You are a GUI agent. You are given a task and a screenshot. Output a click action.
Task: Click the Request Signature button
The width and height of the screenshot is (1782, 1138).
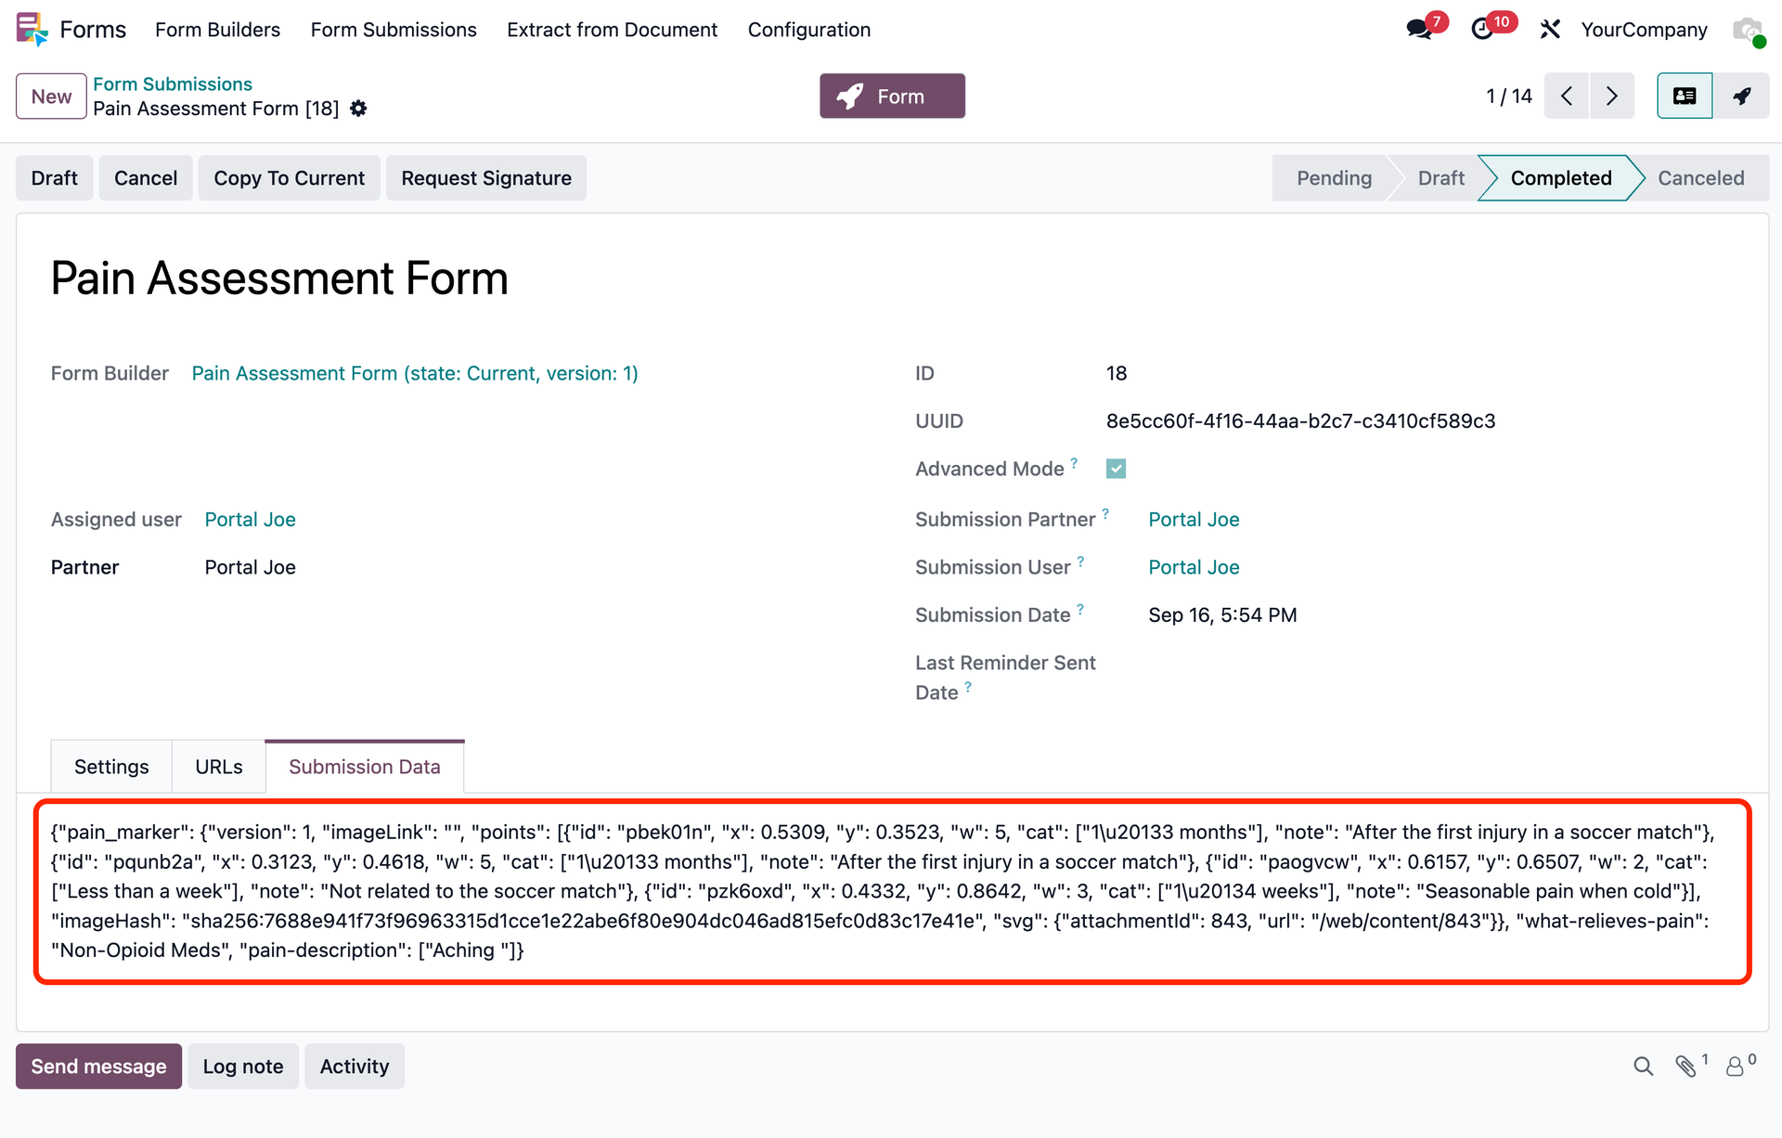[x=486, y=178]
